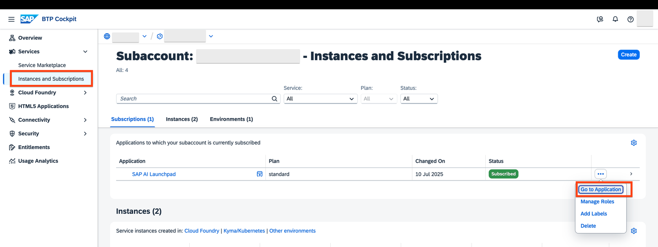Open the three-dots actions menu for SAP AI Launchpad
Screen dimensions: 658x247
(x=600, y=174)
